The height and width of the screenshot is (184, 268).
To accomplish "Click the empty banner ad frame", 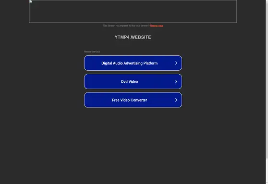I will pos(133,11).
